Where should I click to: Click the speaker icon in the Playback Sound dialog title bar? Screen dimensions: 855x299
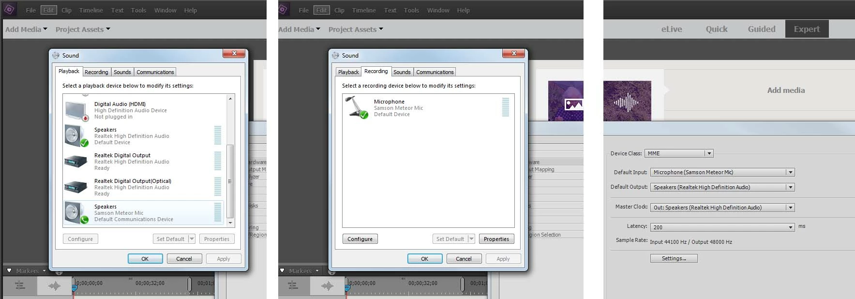coord(56,55)
